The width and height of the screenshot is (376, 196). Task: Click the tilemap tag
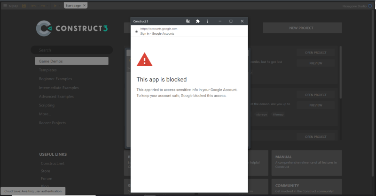[278, 114]
